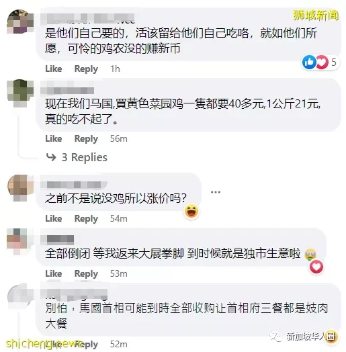The image size is (346, 352).
Task: Reply to the comment posted 56m ago
Action: (x=86, y=138)
